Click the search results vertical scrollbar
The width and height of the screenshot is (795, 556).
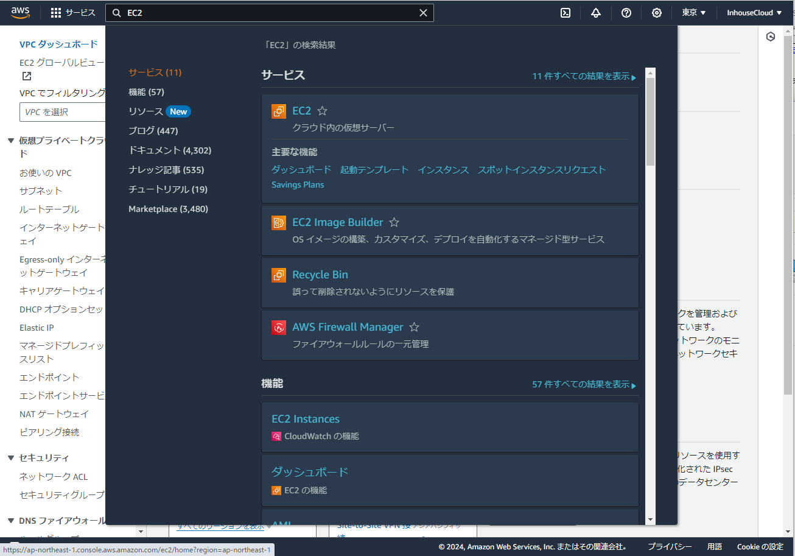650,122
